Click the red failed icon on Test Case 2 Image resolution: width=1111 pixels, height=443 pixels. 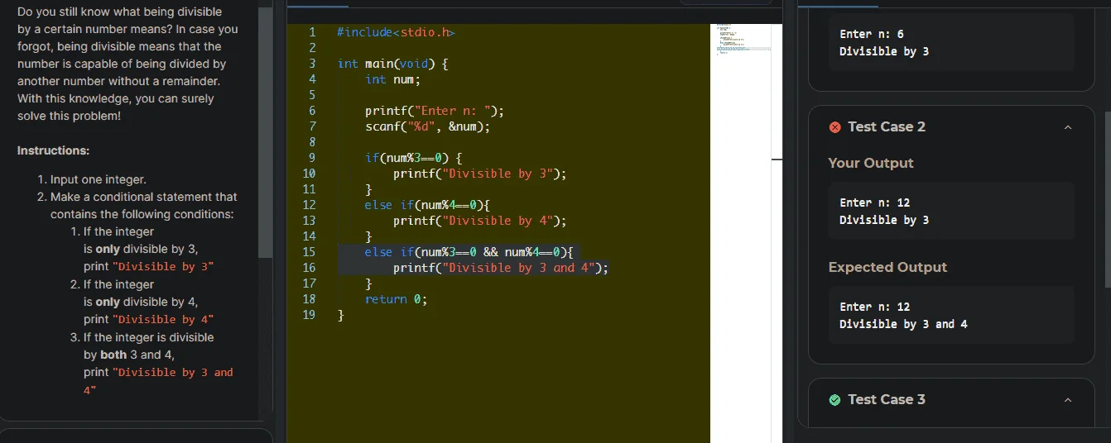click(834, 127)
